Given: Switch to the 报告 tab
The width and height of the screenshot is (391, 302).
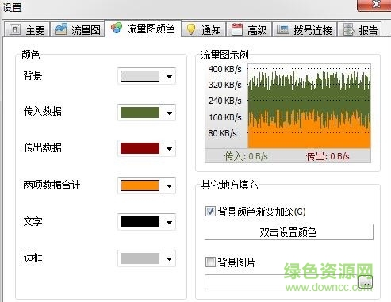Looking at the screenshot, I should (x=360, y=29).
